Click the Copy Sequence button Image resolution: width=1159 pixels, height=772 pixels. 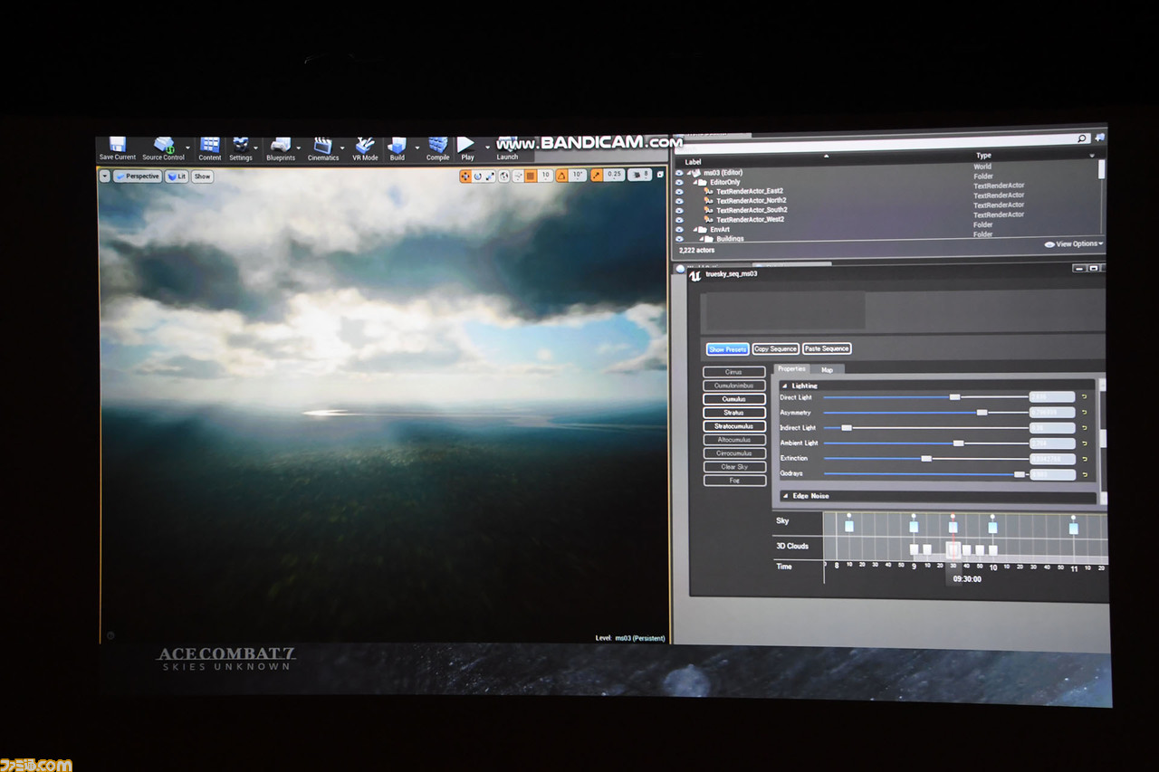pos(775,349)
